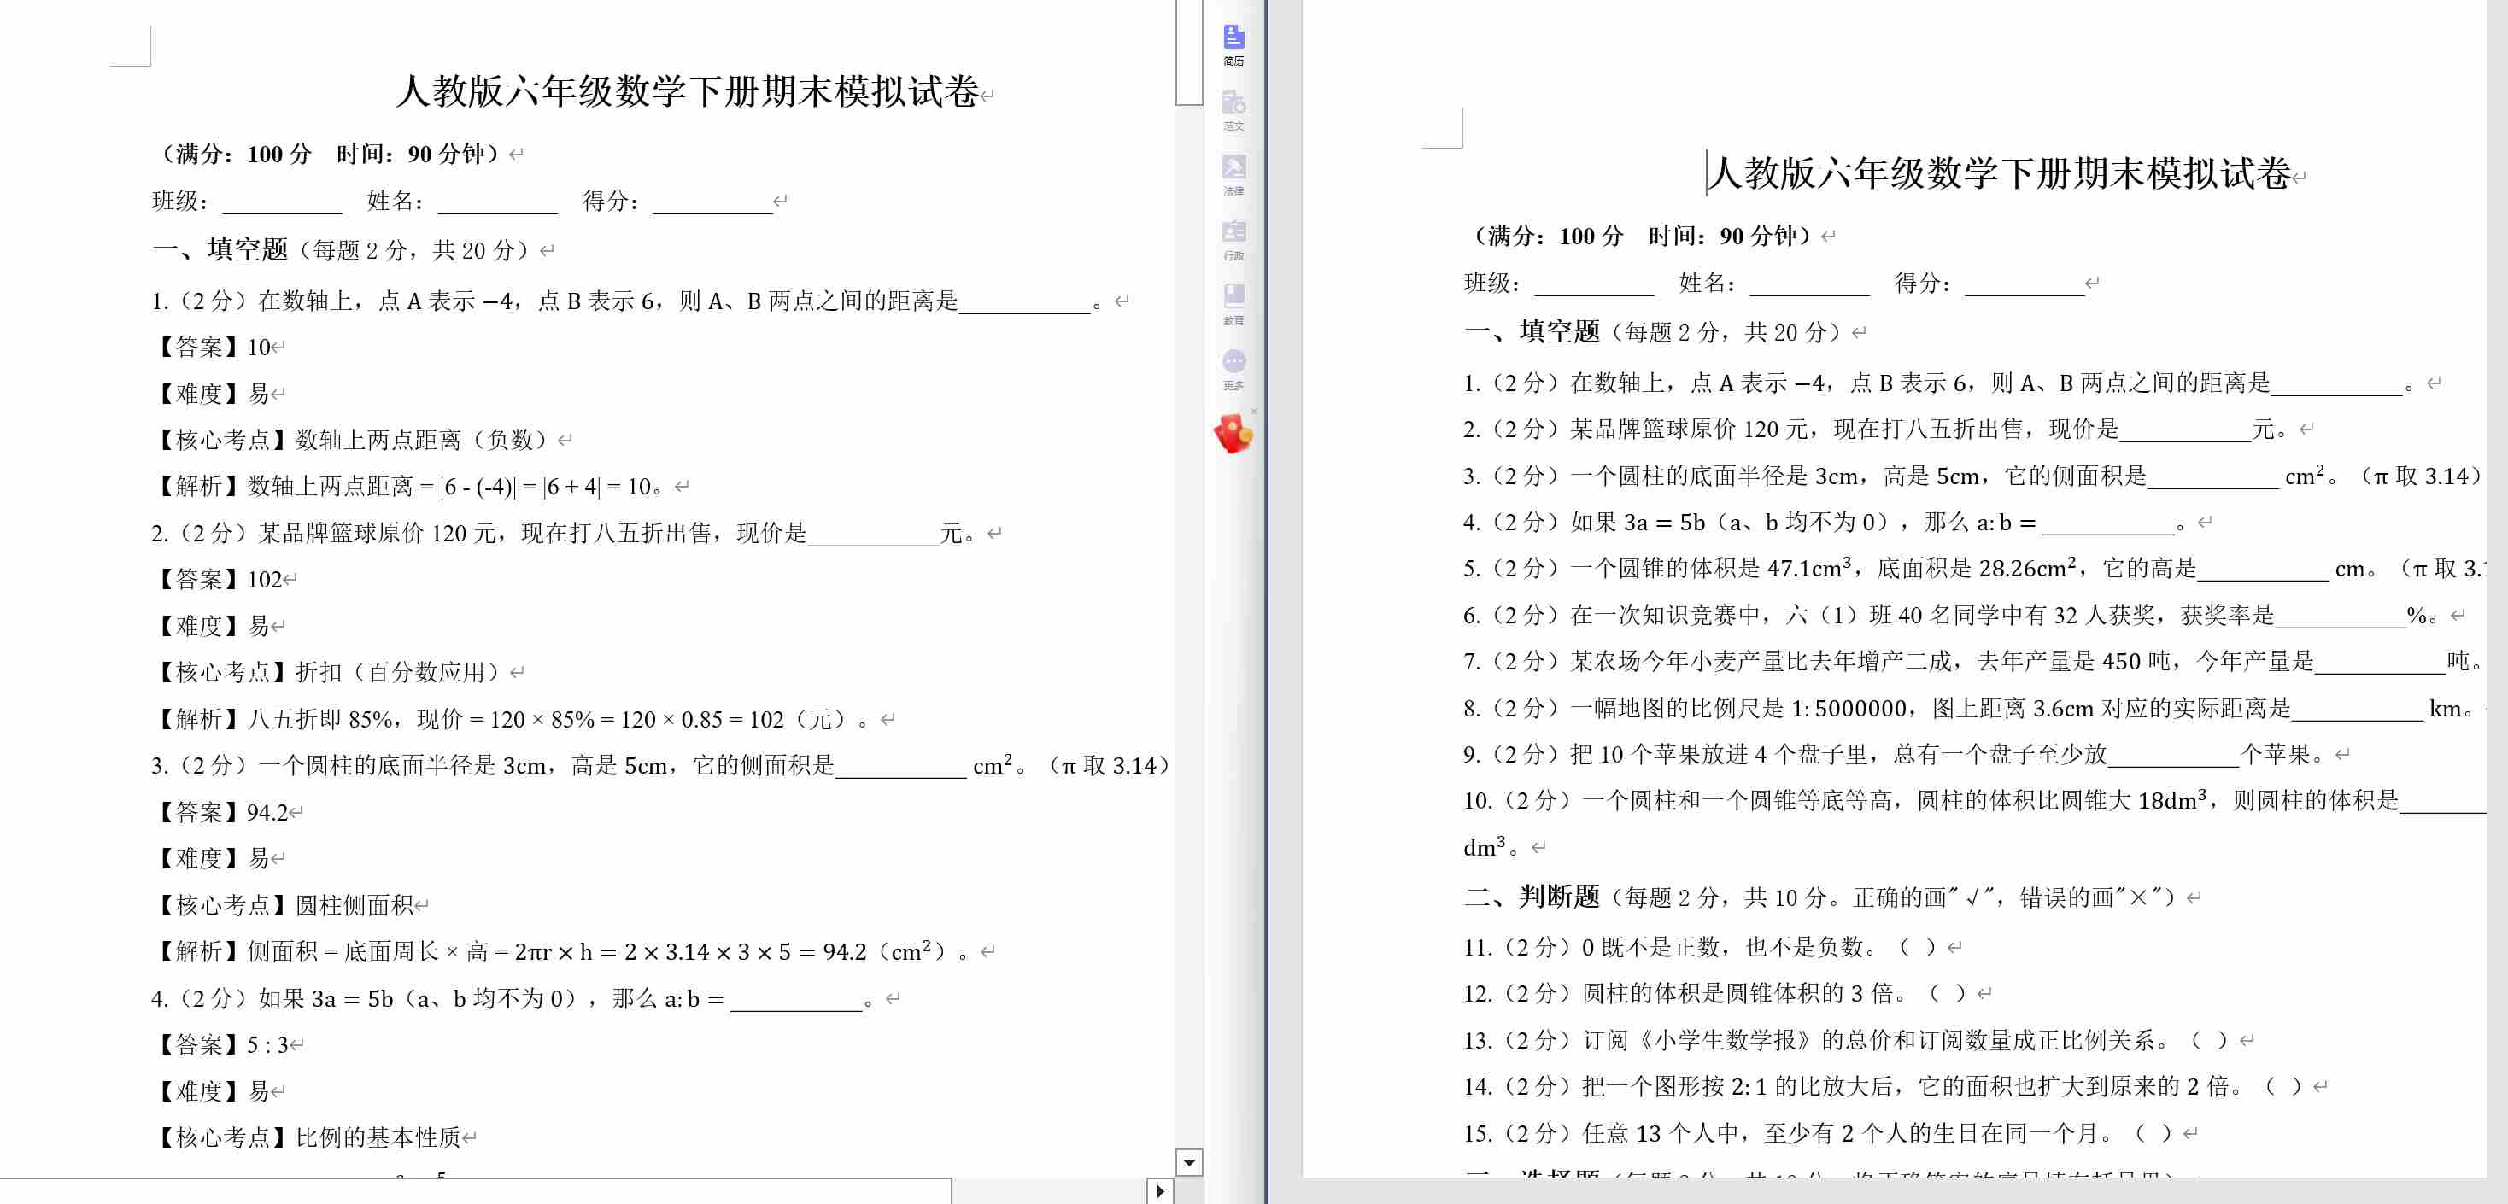
Task: Show 更多 template categories
Action: pos(1233,370)
